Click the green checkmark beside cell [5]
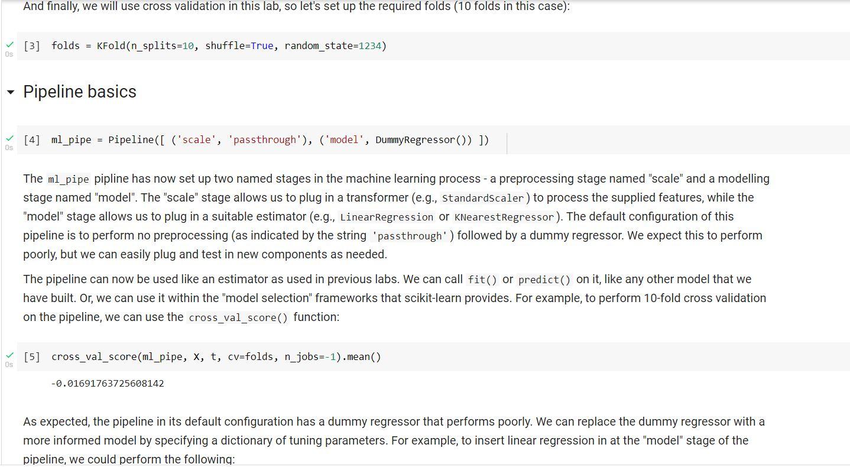Screen dimensions: 850x467 9,354
